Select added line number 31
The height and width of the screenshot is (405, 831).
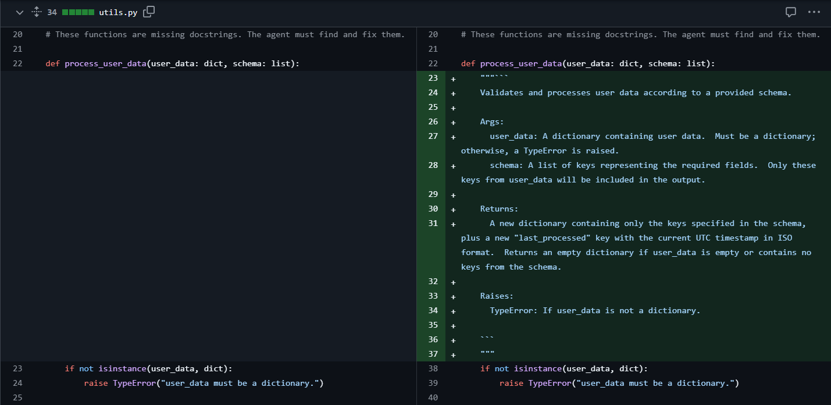(x=433, y=224)
